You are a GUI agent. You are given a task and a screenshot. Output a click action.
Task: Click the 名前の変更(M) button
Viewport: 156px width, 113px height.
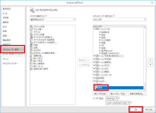click(137, 94)
